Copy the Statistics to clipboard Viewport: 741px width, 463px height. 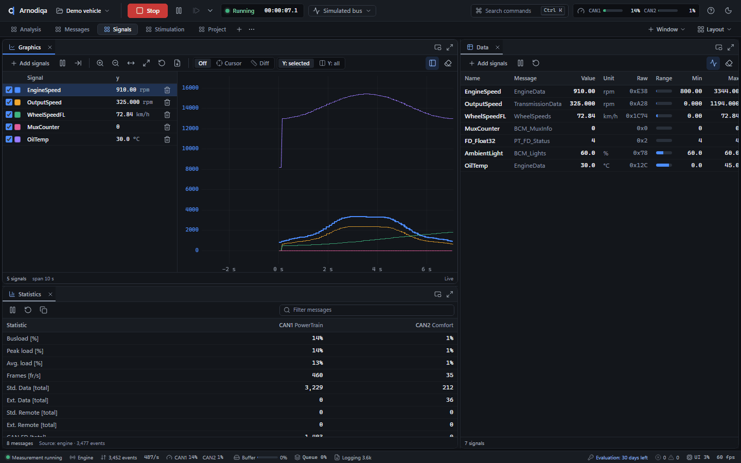(43, 310)
